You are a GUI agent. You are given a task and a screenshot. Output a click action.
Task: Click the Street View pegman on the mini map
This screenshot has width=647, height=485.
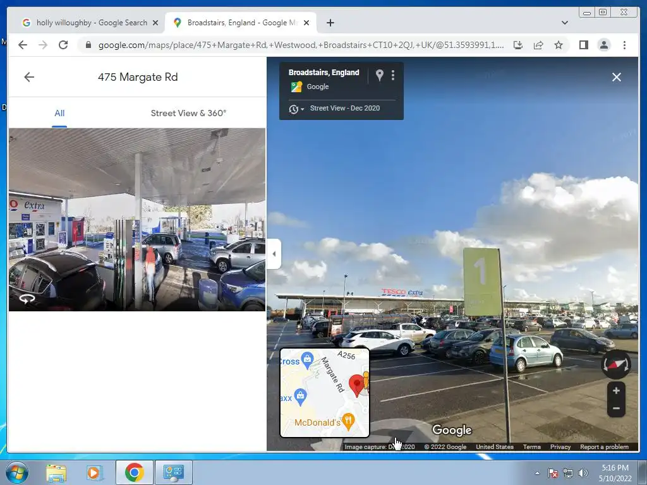(366, 380)
